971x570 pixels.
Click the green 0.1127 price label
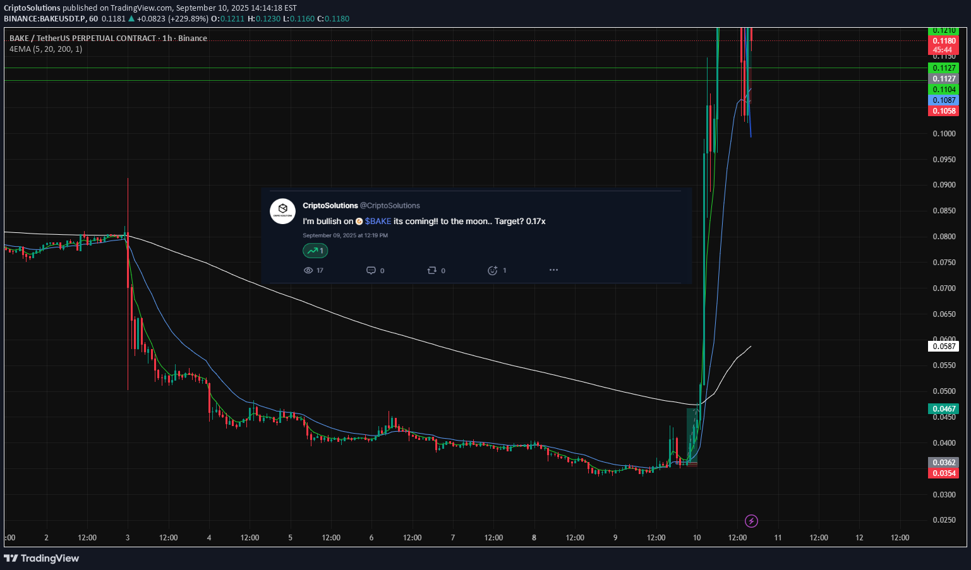tap(944, 68)
